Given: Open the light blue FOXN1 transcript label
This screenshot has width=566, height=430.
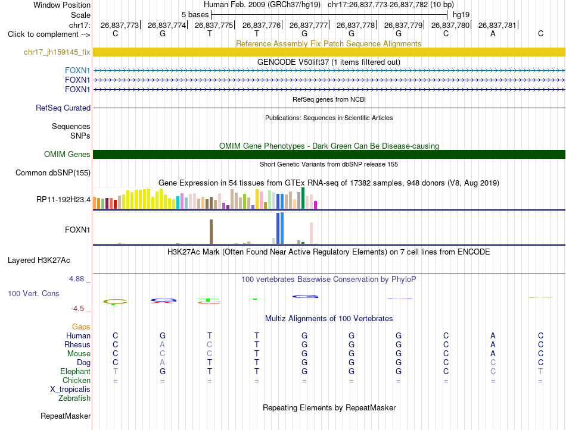Looking at the screenshot, I should click(77, 70).
